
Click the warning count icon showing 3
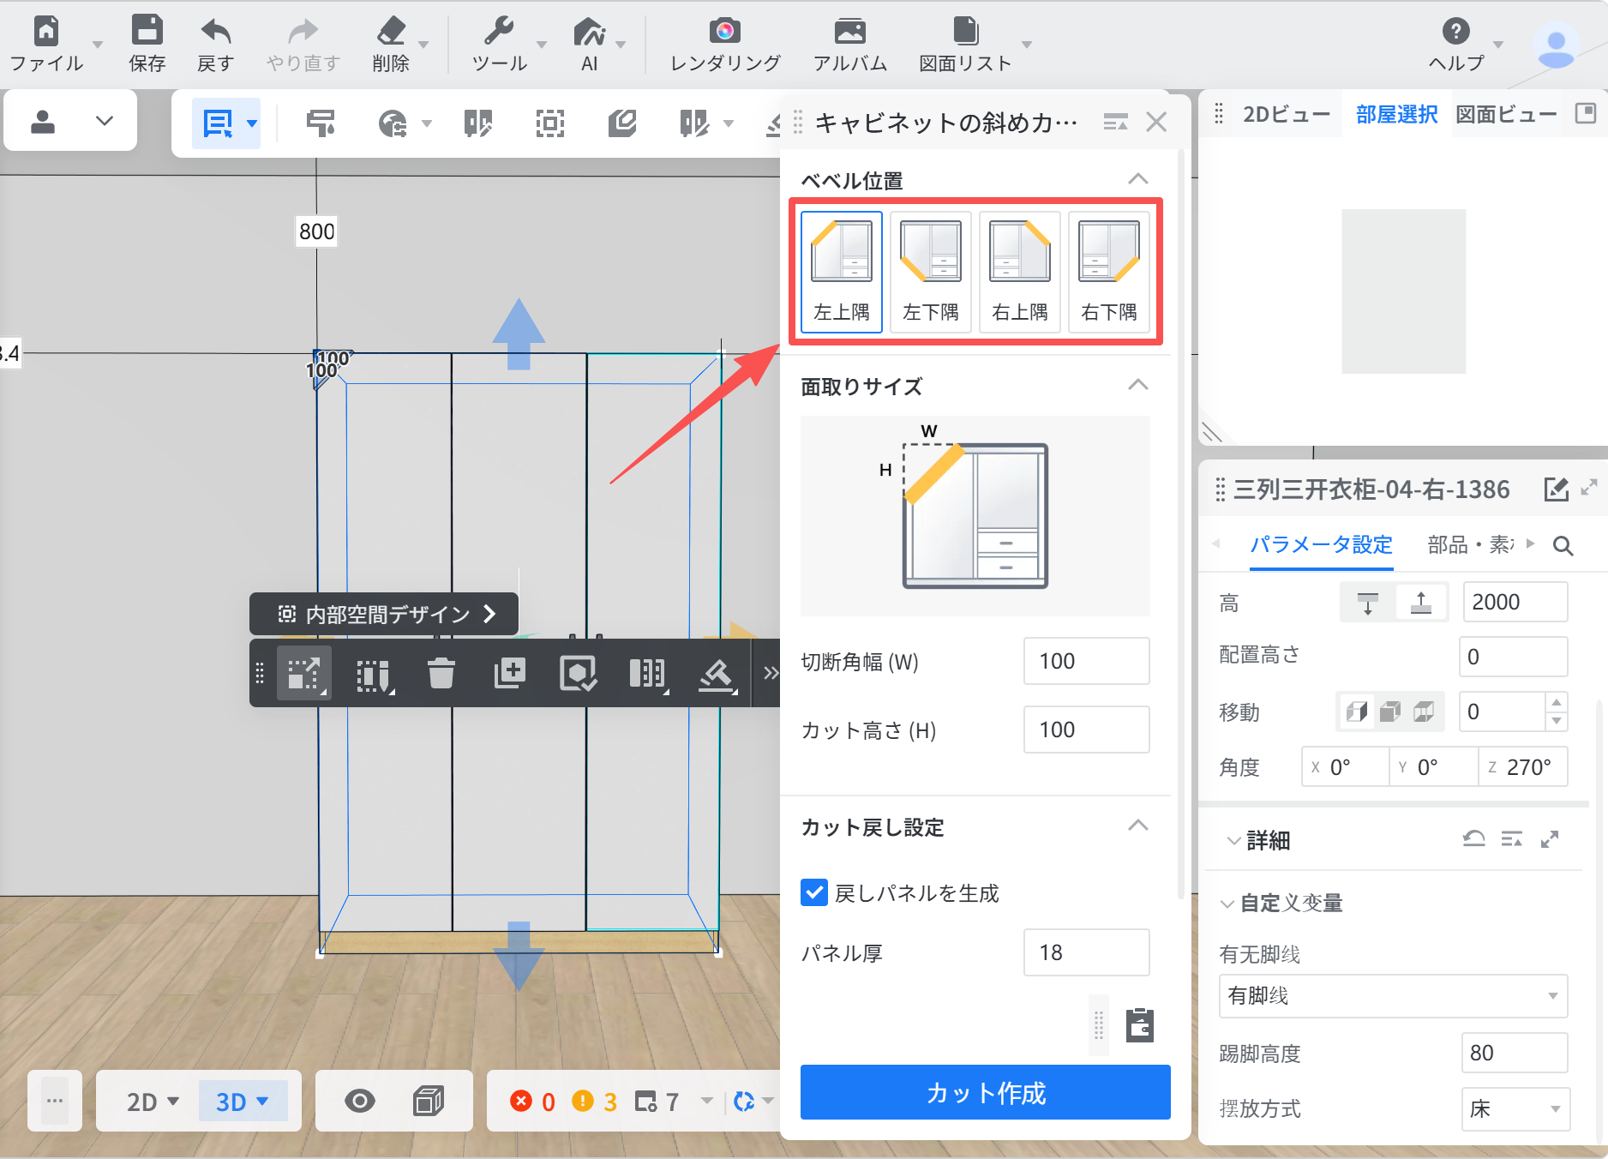click(582, 1101)
